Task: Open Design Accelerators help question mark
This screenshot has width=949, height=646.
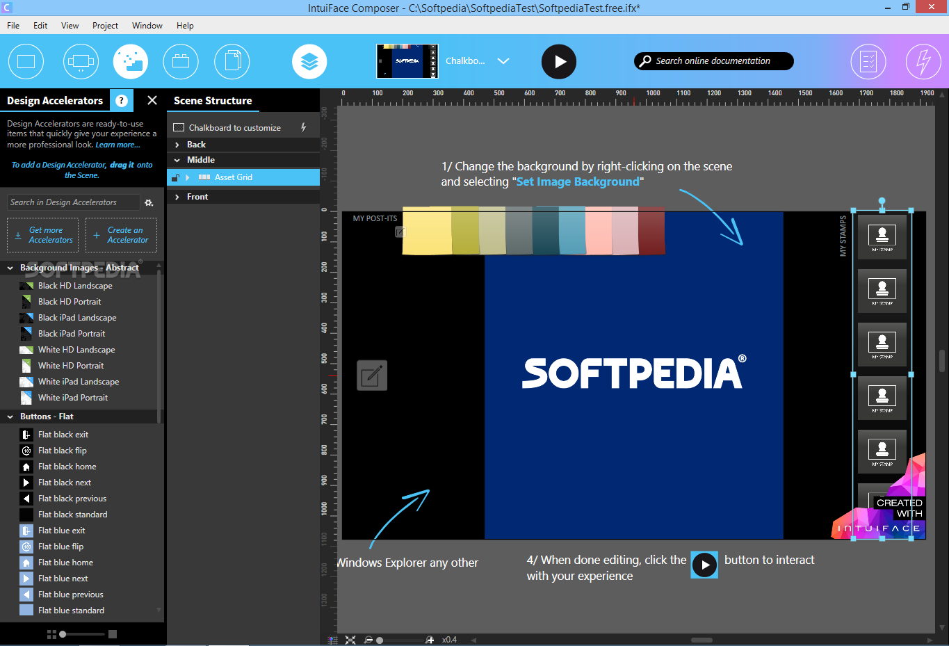Action: 122,100
